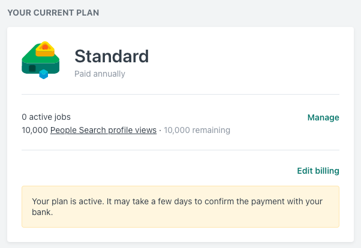Select the Standard plan name heading

(x=112, y=56)
